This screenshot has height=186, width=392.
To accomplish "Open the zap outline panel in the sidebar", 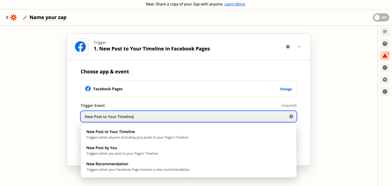I will (x=385, y=32).
